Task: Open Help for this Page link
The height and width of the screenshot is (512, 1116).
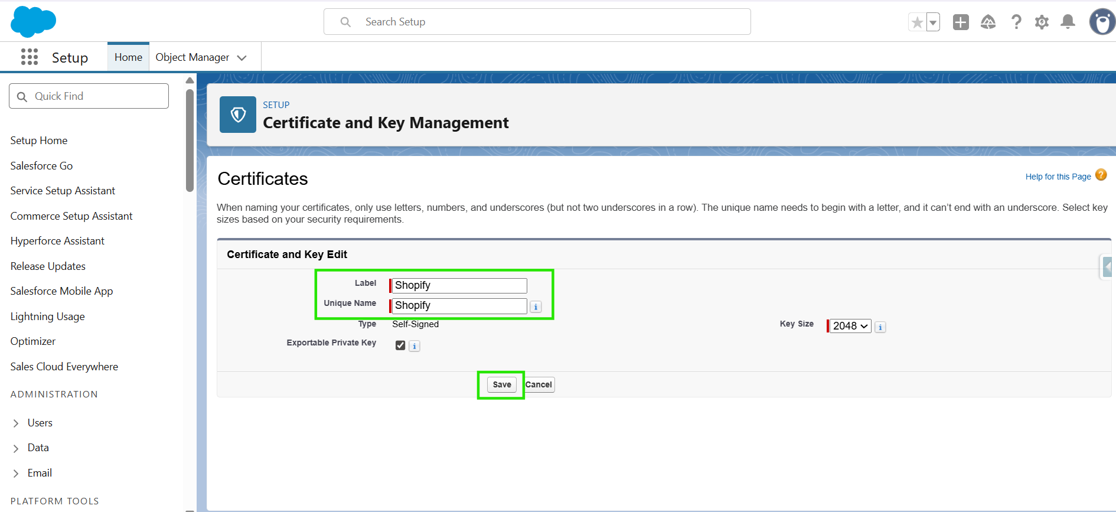Action: [1058, 177]
